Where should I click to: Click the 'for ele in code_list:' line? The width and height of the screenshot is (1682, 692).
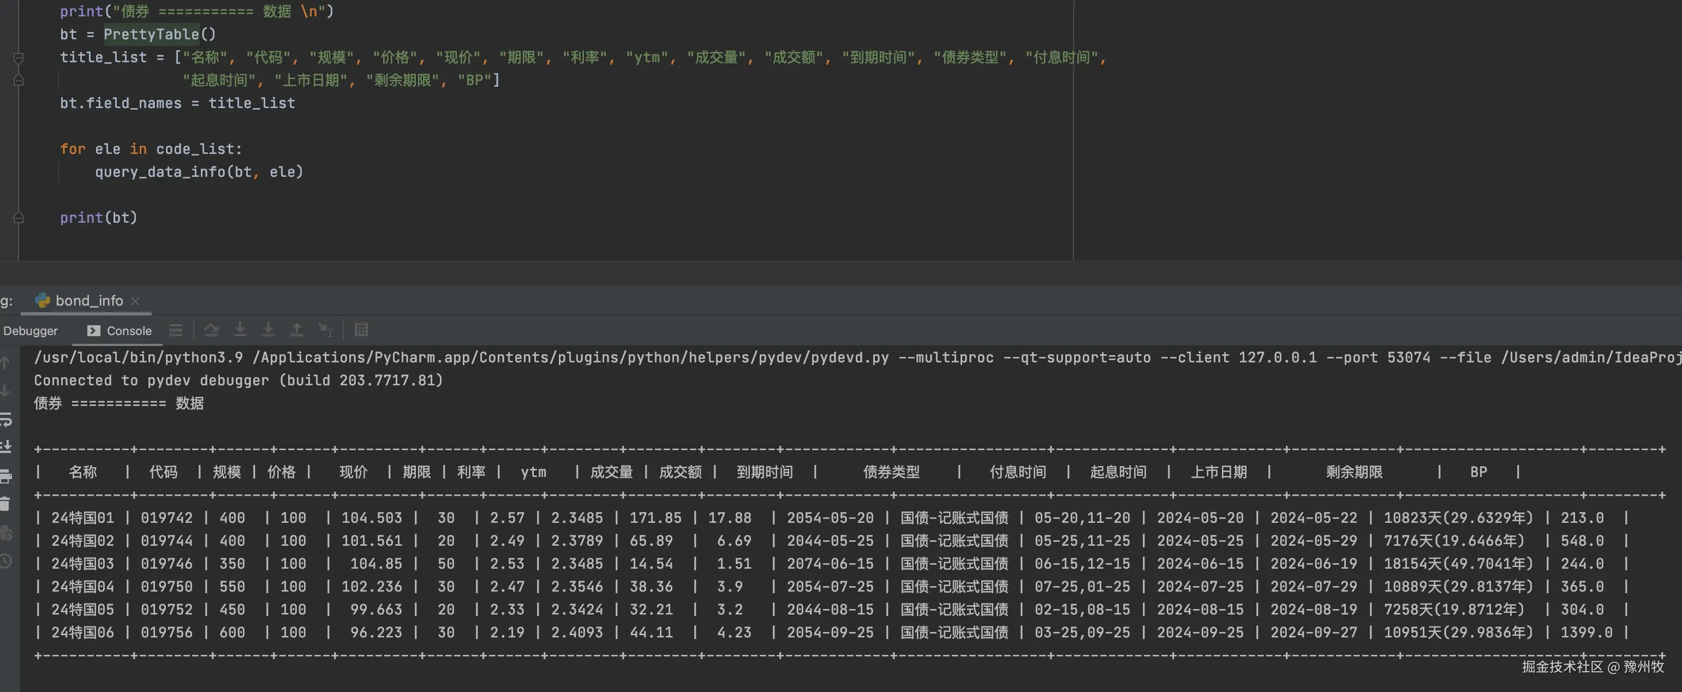pos(151,149)
